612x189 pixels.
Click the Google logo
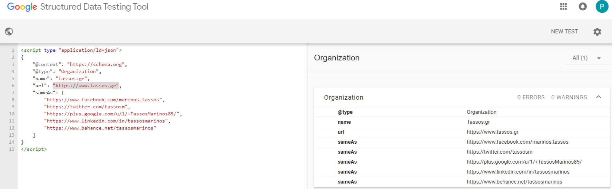(x=22, y=7)
